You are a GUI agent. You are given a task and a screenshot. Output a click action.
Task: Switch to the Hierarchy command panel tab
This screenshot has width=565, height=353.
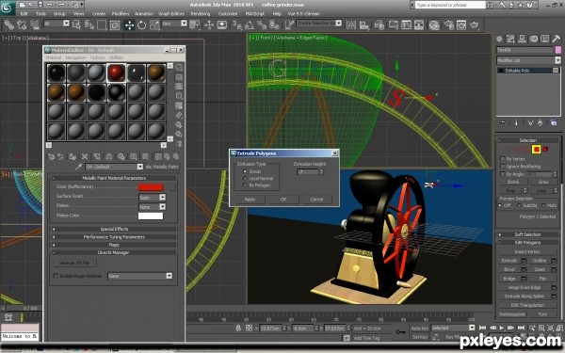(522, 39)
